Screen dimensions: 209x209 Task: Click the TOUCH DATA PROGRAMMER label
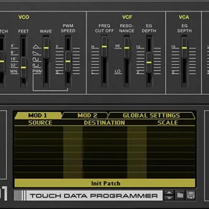pyautogui.click(x=94, y=196)
